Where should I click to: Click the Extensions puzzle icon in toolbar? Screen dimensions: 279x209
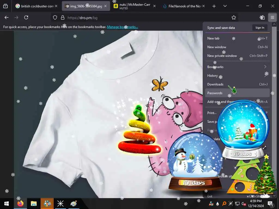[262, 17]
